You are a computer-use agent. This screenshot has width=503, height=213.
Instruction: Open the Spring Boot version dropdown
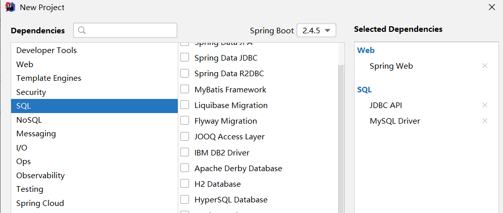(316, 30)
